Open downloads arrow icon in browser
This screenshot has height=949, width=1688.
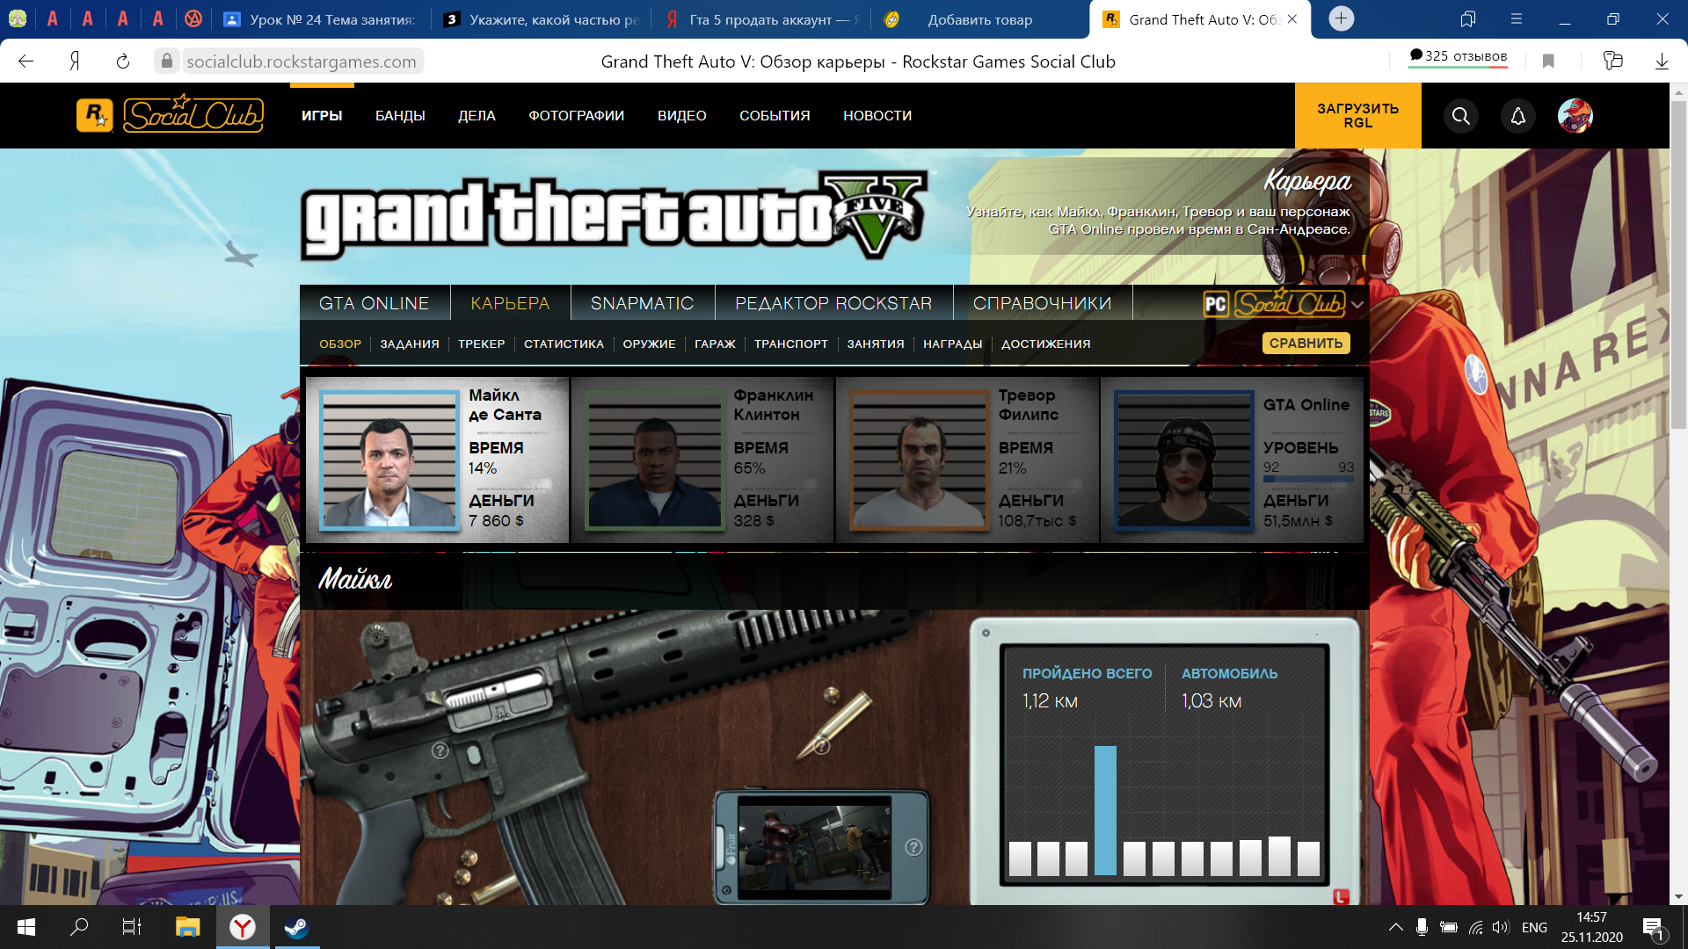pyautogui.click(x=1662, y=61)
